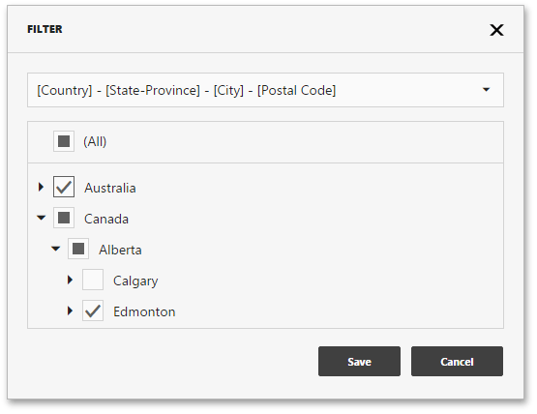Click the Save button

click(x=359, y=361)
